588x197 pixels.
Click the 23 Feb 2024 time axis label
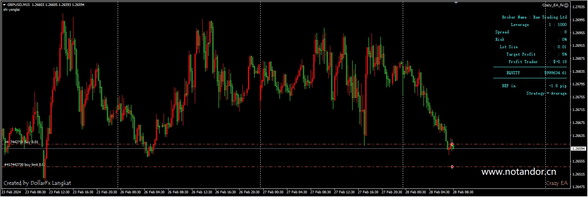coord(11,192)
